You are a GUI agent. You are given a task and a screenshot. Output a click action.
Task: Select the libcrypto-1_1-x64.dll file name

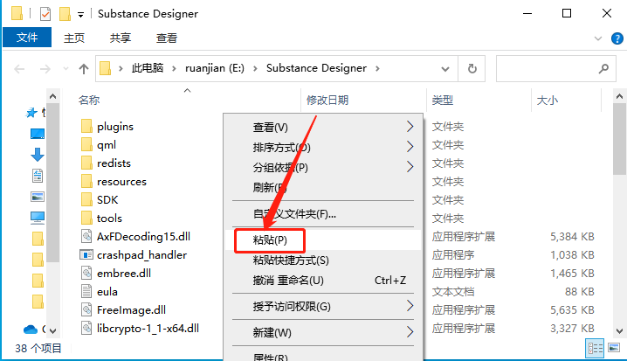point(148,328)
